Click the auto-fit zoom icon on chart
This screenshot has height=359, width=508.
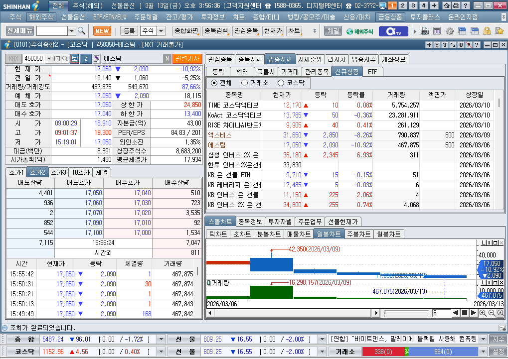tap(501, 313)
